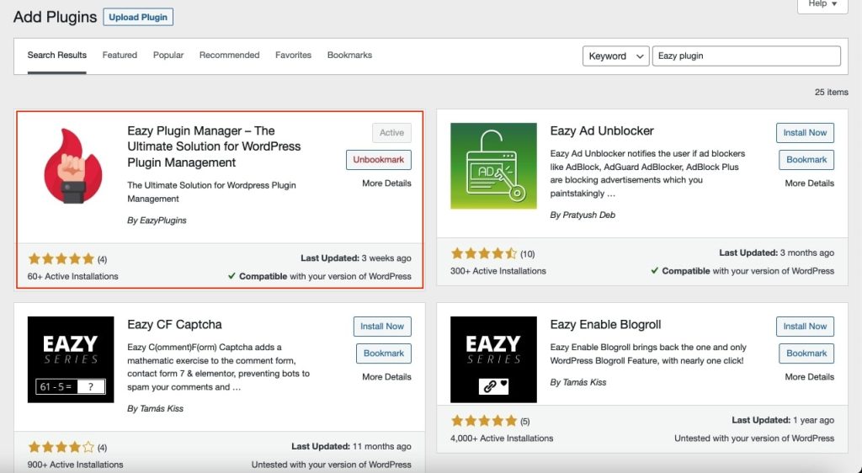Screen dimensions: 862x473
Task: Click '4,000+ Active Installations' text
Action: (502, 438)
